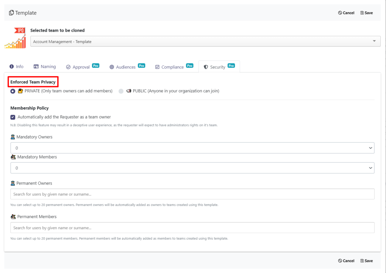Focus the Permanent Owners search field
386x273 pixels.
192,194
